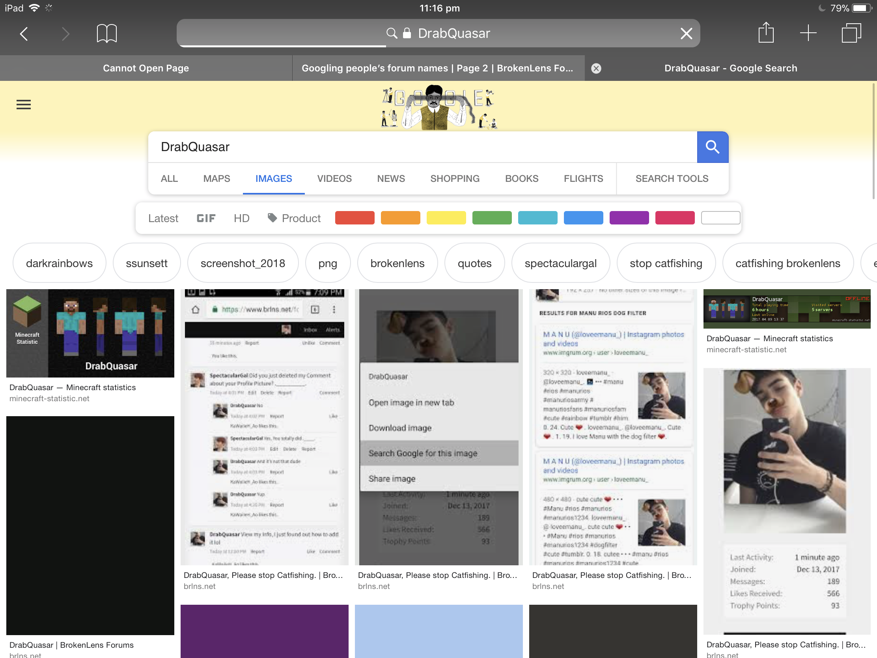This screenshot has height=658, width=877.
Task: Tap the Google Doodle logo
Action: (438, 107)
